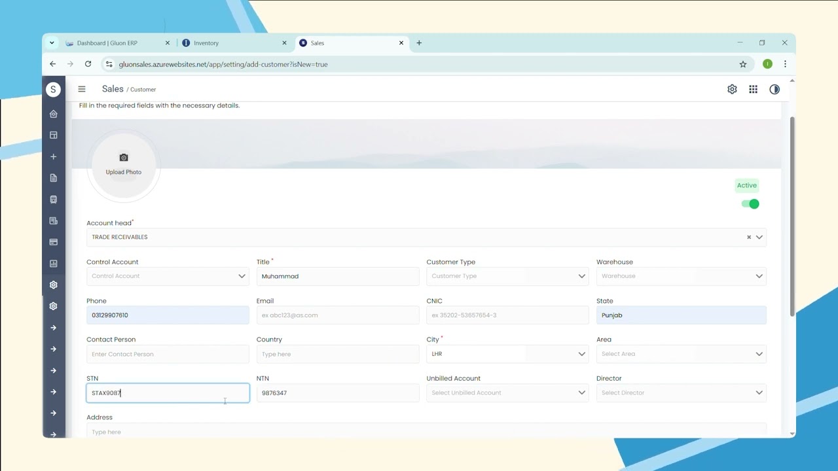
Task: Click the Contact Person field
Action: (x=168, y=354)
